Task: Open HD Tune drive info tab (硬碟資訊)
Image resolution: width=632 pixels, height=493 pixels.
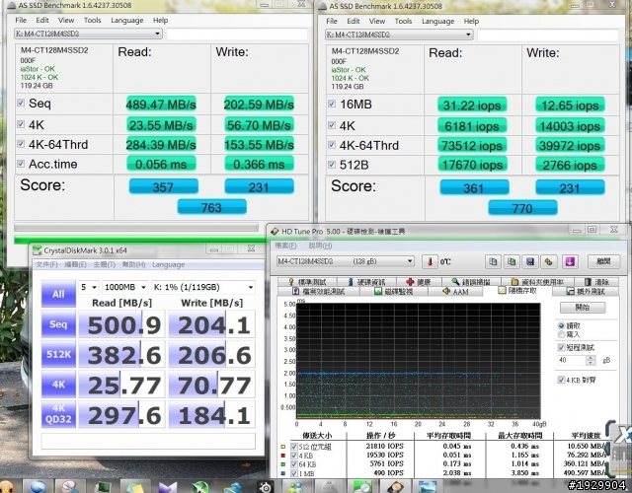Action: point(366,282)
